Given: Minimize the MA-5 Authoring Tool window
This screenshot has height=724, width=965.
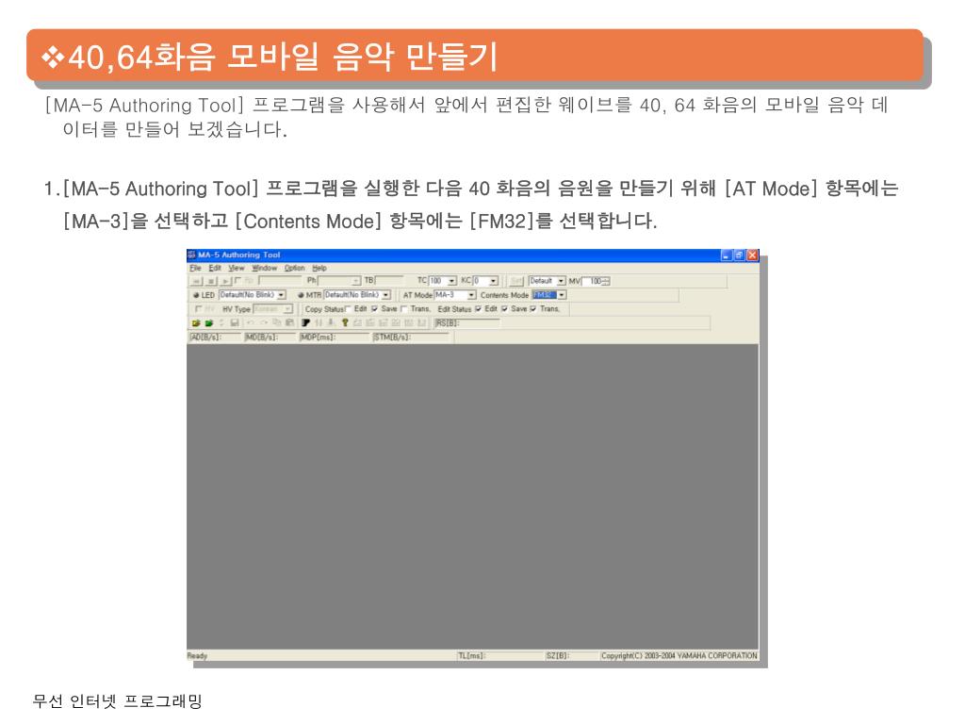Looking at the screenshot, I should 727,255.
